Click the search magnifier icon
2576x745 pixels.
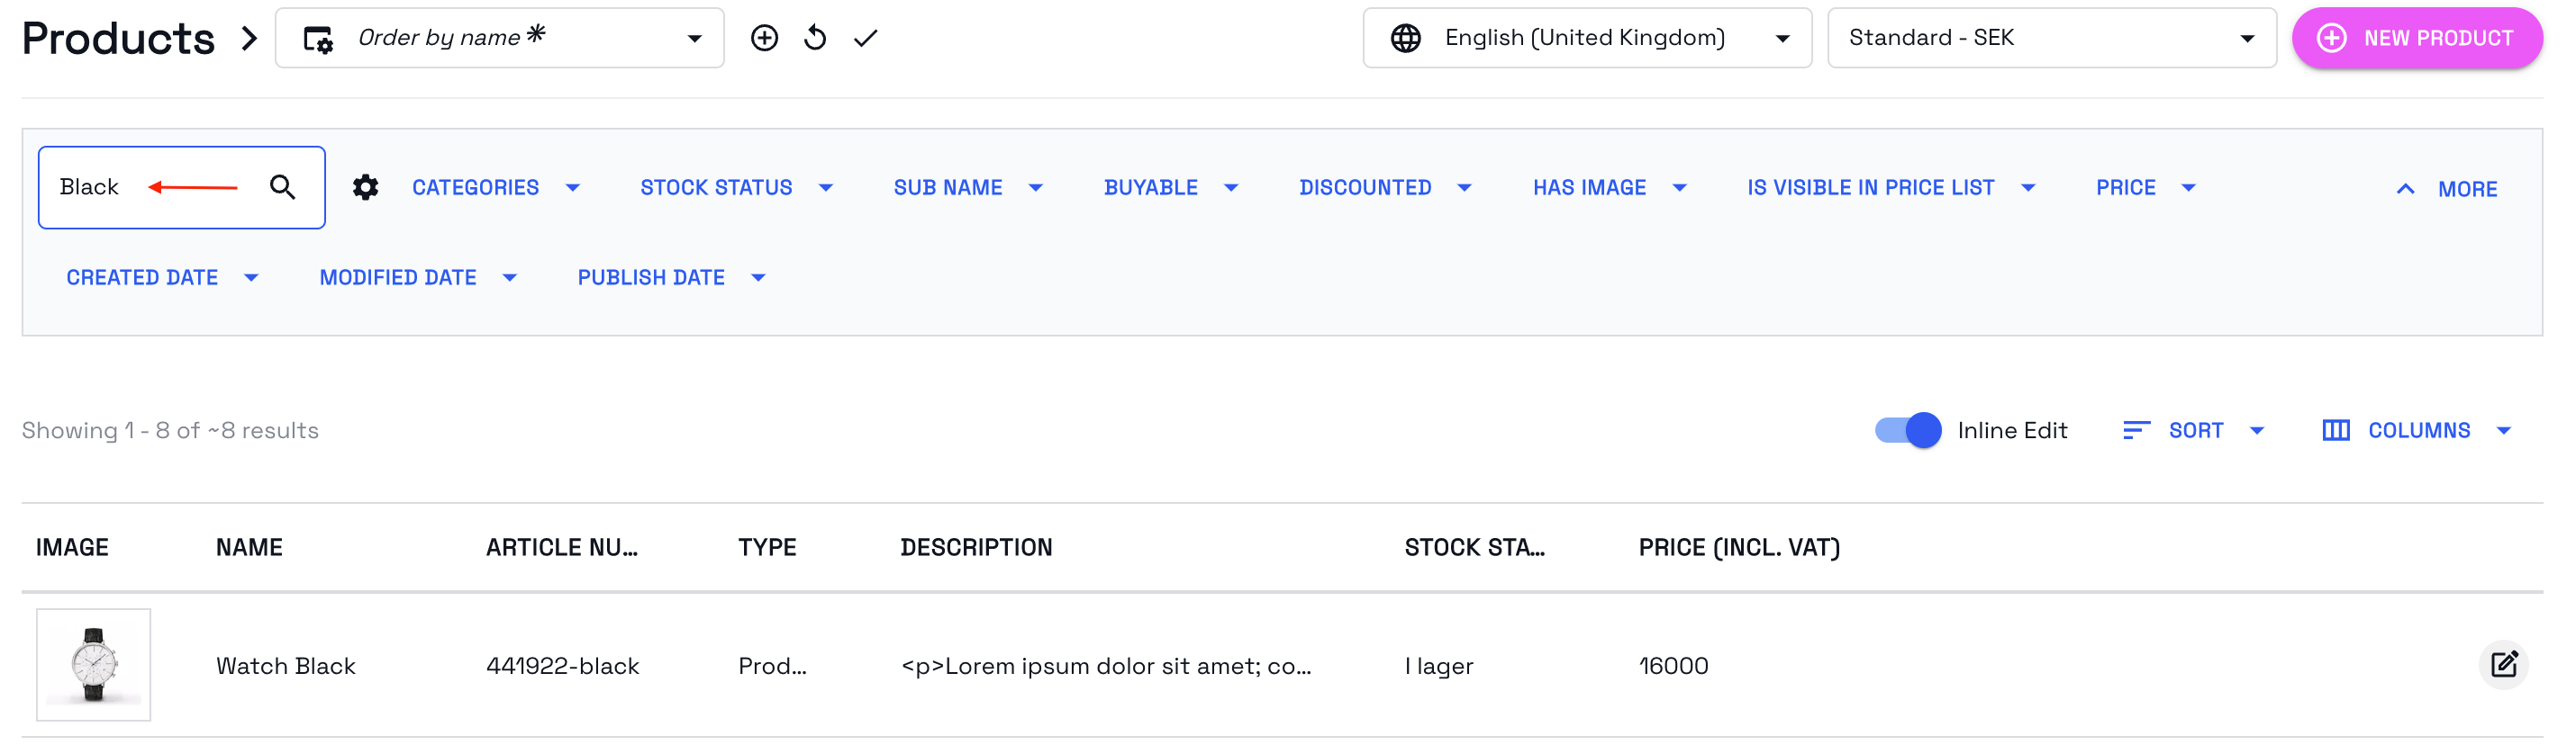[282, 187]
